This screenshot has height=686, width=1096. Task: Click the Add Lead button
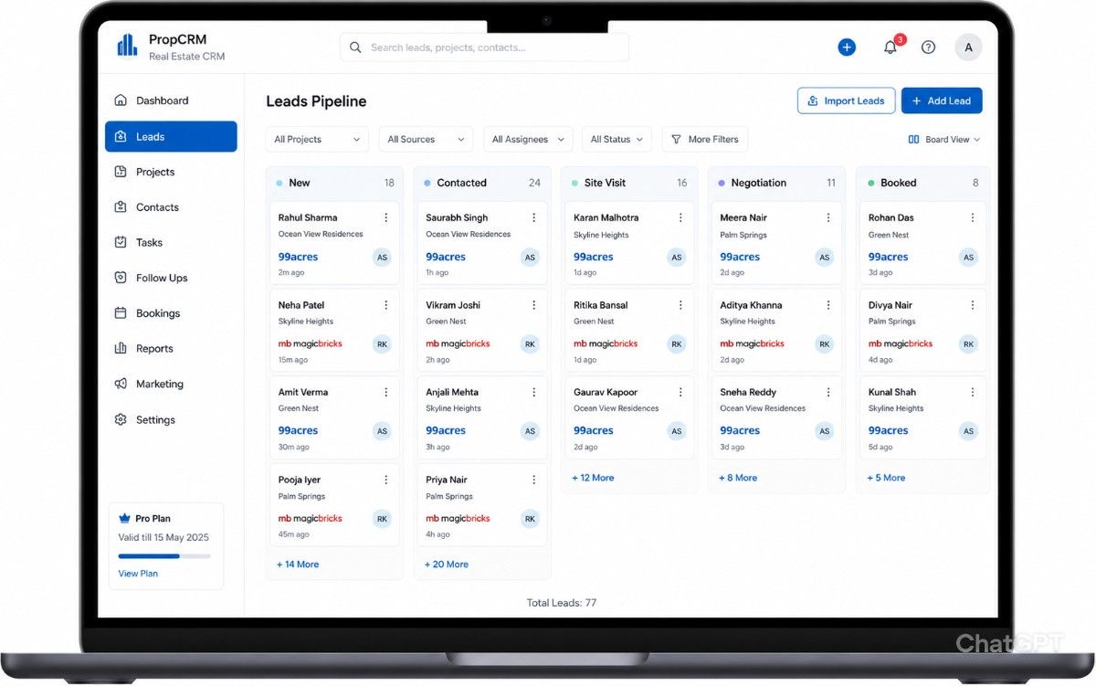click(x=942, y=100)
